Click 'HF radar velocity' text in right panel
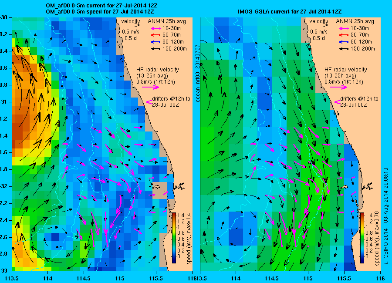The image size is (392, 283). pyautogui.click(x=346, y=70)
